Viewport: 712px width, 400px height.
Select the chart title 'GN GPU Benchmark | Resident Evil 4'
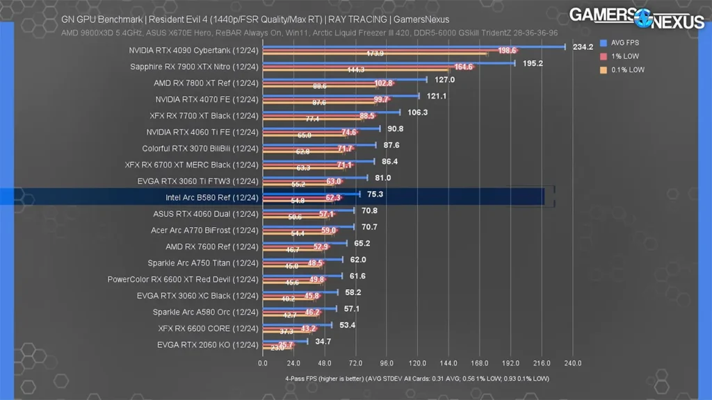[x=255, y=19]
